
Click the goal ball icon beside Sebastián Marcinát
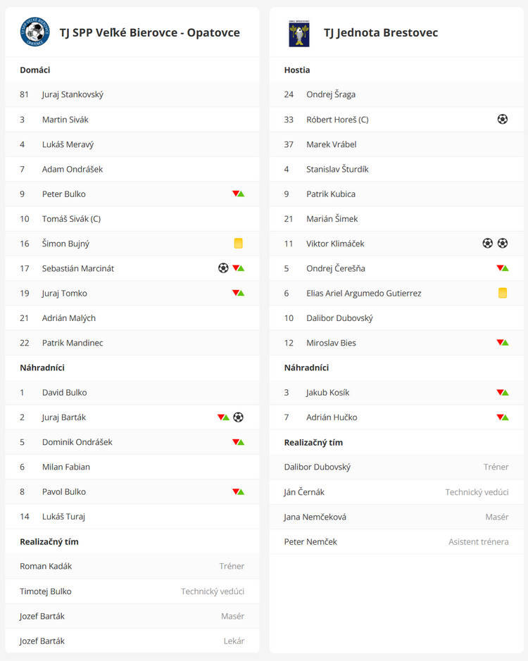(223, 268)
